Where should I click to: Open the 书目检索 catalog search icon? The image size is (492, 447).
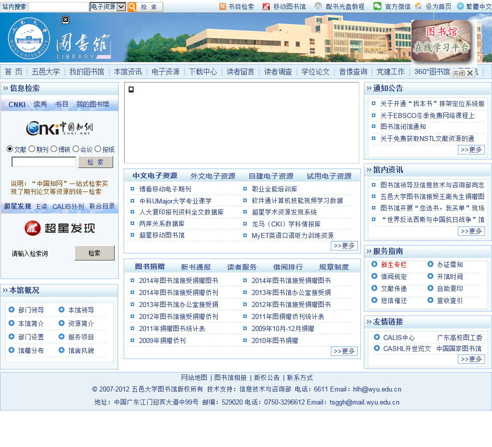pos(222,6)
